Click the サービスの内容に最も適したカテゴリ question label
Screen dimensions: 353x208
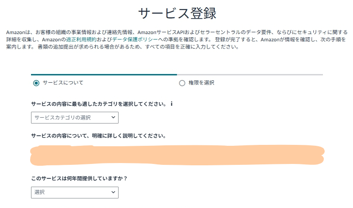(99, 104)
